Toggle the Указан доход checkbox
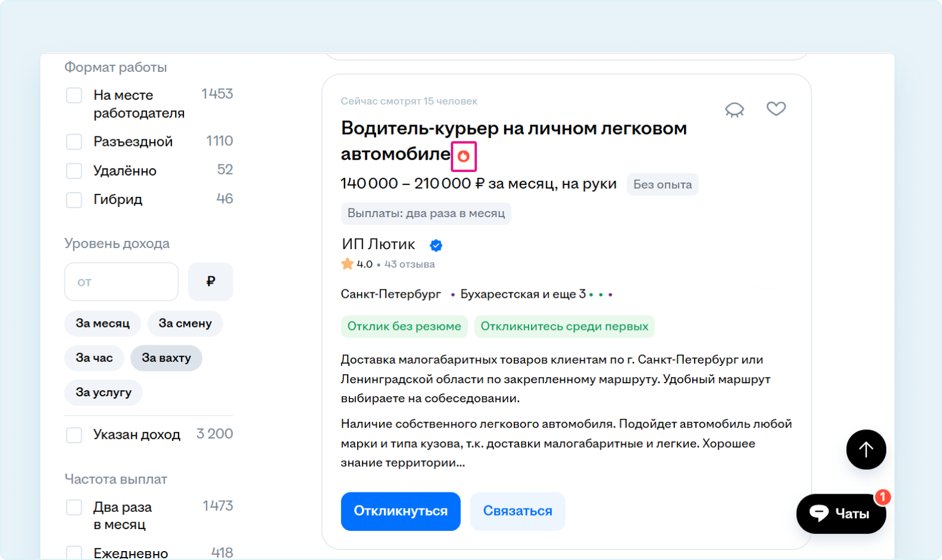The height and width of the screenshot is (560, 942). [74, 435]
